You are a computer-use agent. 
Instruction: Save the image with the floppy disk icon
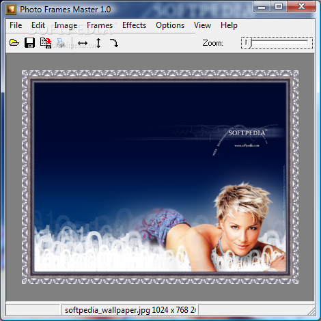point(29,42)
